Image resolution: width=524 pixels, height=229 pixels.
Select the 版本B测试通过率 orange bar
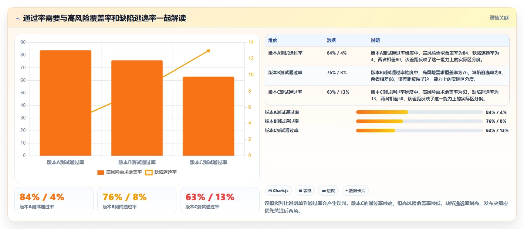click(137, 108)
